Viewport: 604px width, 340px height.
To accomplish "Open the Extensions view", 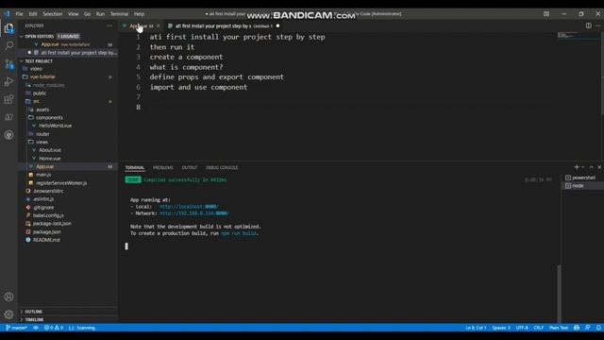I will tap(8, 99).
